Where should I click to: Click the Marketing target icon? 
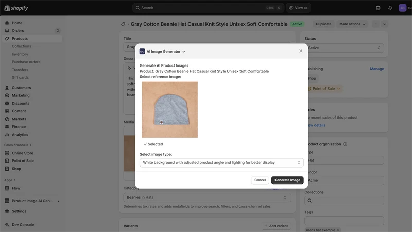(x=7, y=95)
